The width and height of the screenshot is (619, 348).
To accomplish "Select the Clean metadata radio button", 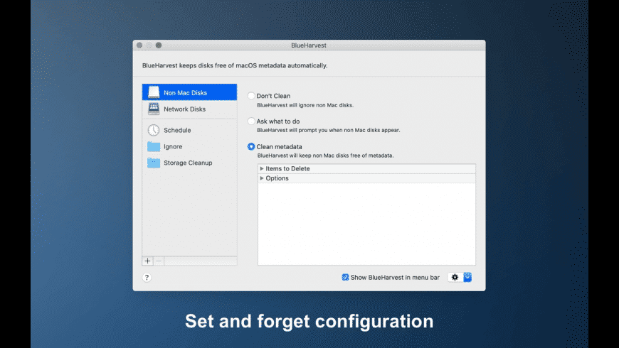I will 251,146.
